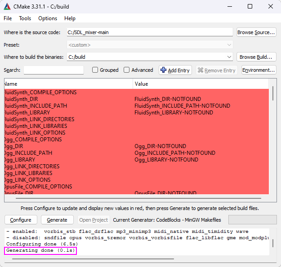
Task: Select the FluidSynth_COMPILE_OPTIONS row
Action: [x=136, y=92]
